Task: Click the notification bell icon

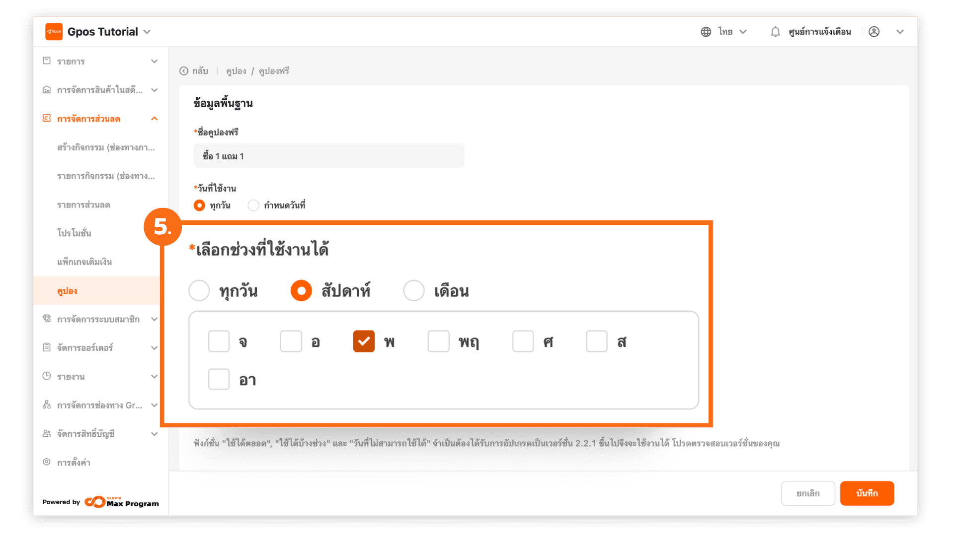Action: (775, 32)
